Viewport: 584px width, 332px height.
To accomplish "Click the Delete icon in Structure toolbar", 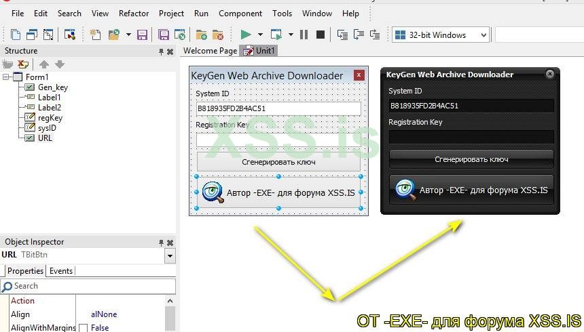I will coord(23,64).
